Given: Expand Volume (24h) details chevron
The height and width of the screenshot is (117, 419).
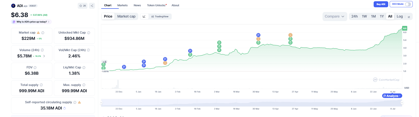Looking at the screenshot, I should point(44,56).
